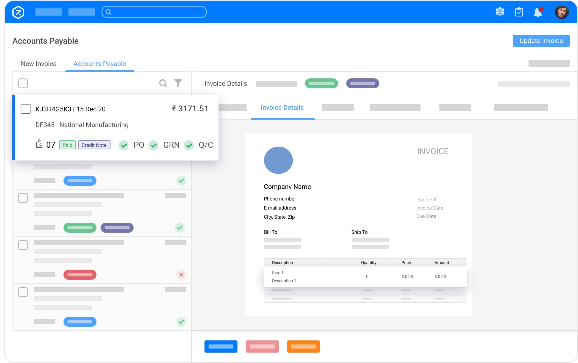Click the Invoice Date label
Screen dimensions: 578x363
[x=430, y=208]
